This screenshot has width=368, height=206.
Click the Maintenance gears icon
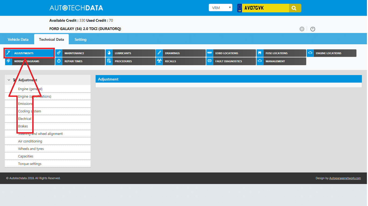point(59,53)
